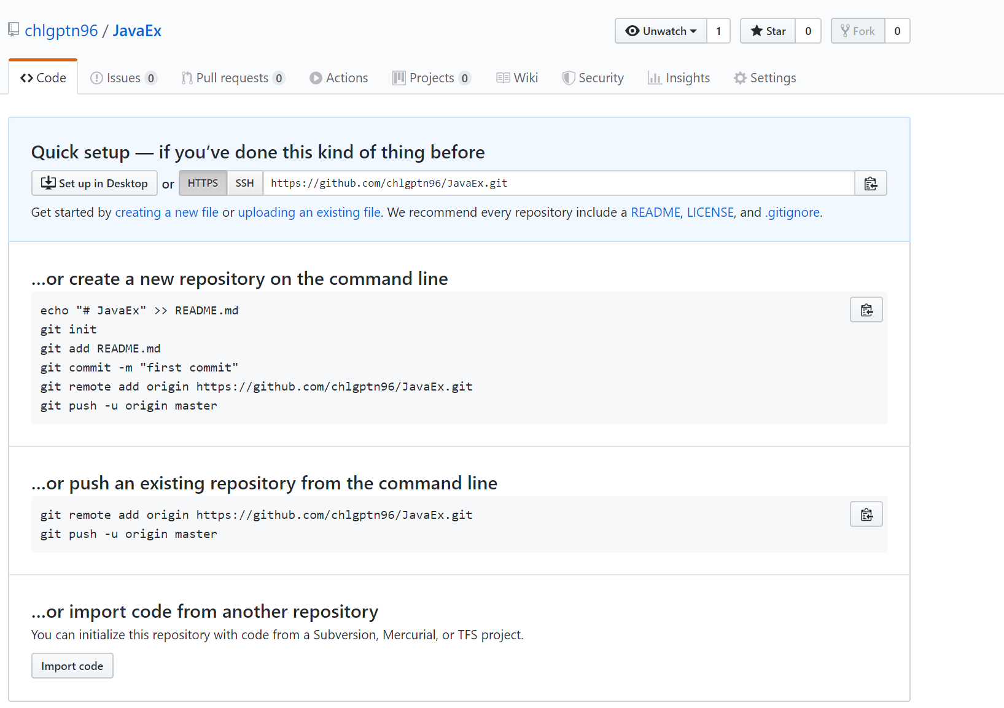The height and width of the screenshot is (708, 1004).
Task: Click the 'git init' command line
Action: pos(69,330)
